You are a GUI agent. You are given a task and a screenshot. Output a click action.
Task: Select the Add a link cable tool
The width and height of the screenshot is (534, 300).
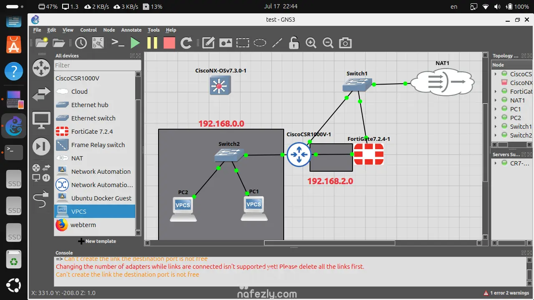[41, 199]
